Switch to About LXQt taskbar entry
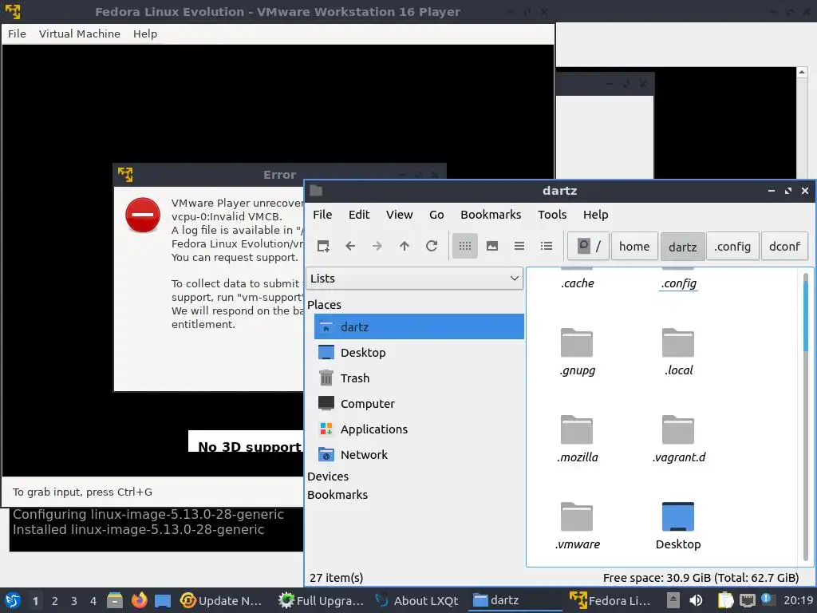Screen dimensions: 817x613 click(x=416, y=600)
